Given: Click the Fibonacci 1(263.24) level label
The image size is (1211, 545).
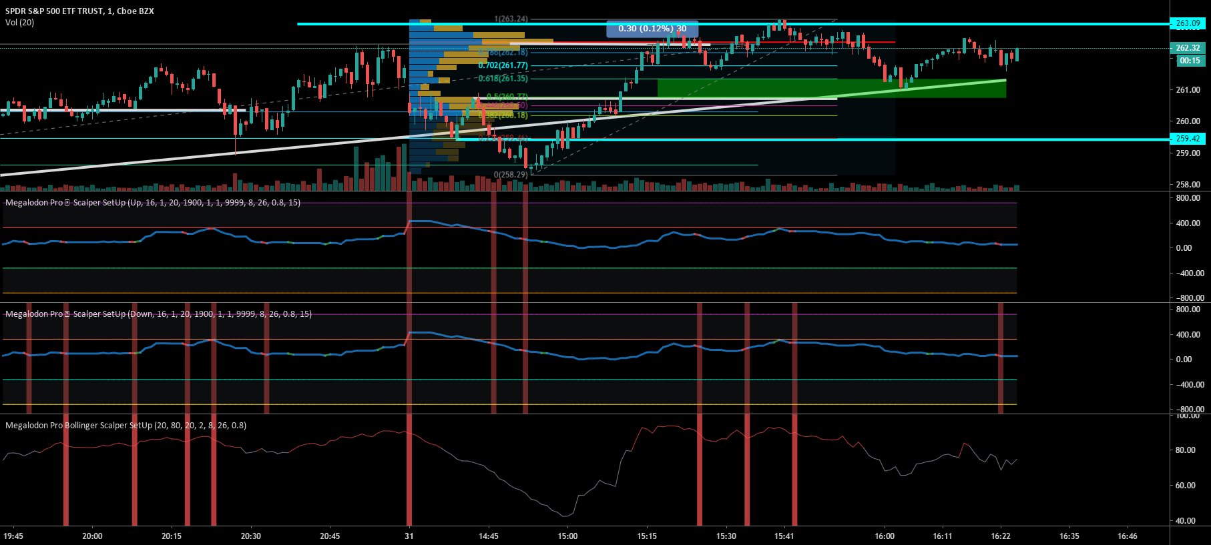Looking at the screenshot, I should 511,19.
